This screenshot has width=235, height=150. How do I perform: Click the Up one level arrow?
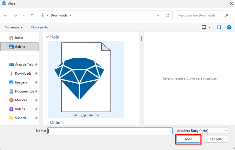coord(32,15)
